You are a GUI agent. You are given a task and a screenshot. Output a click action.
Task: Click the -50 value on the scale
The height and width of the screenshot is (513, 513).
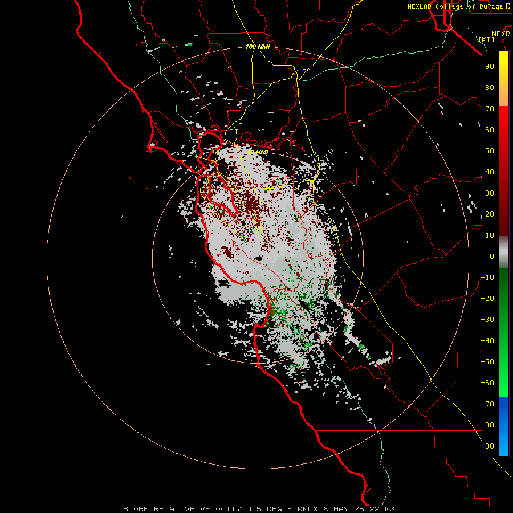487,362
